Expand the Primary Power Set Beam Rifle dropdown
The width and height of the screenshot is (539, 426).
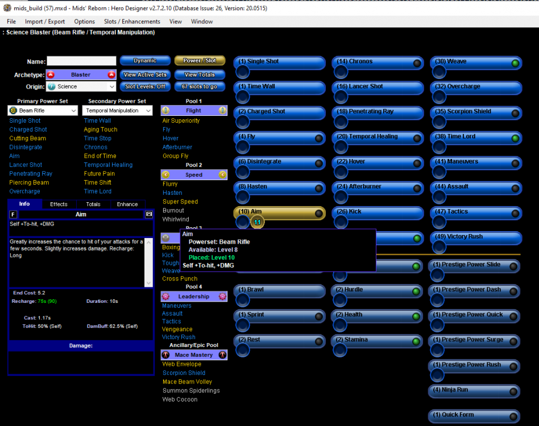(73, 111)
